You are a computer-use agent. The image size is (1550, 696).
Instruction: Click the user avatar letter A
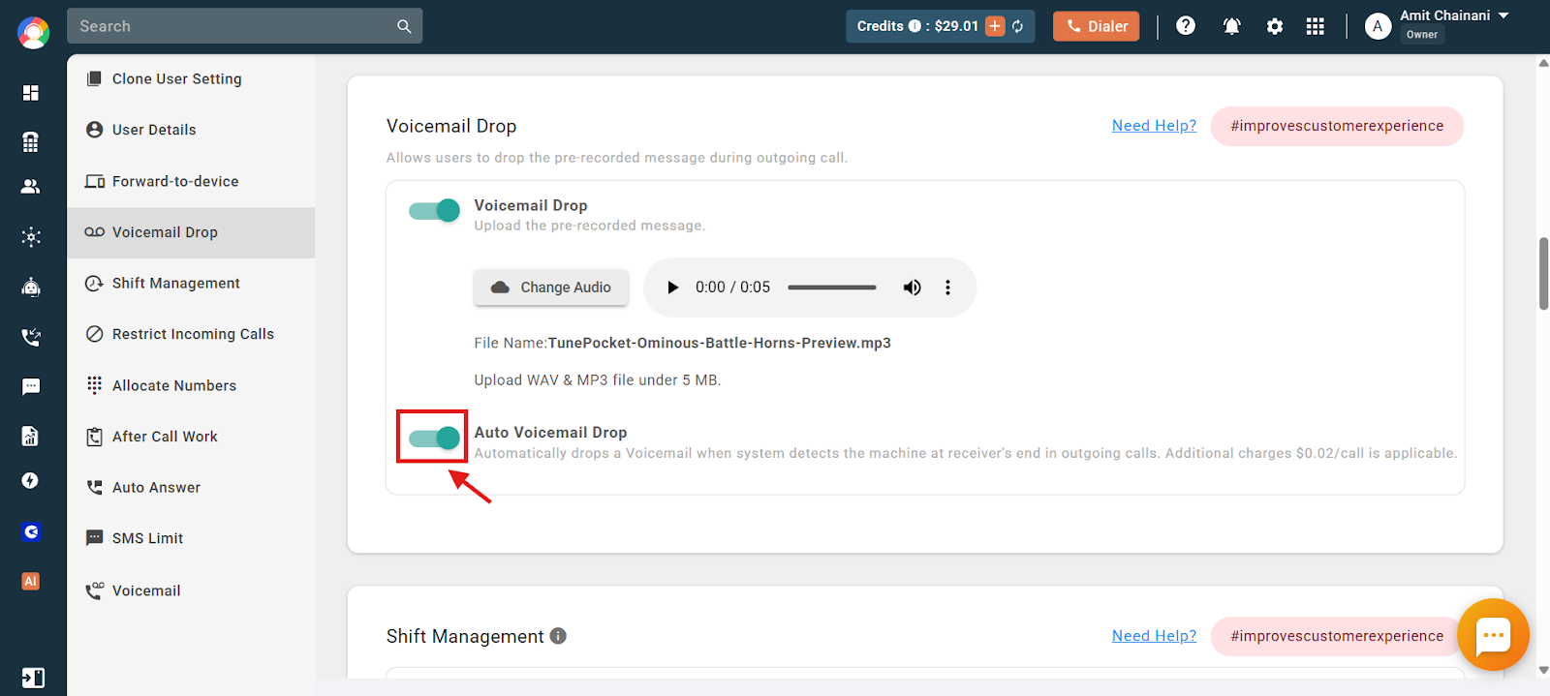click(1378, 26)
